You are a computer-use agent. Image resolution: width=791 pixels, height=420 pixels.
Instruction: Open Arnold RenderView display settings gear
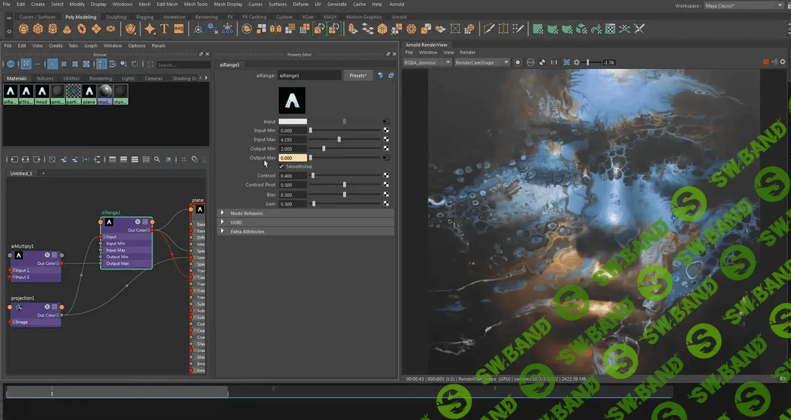click(x=782, y=62)
